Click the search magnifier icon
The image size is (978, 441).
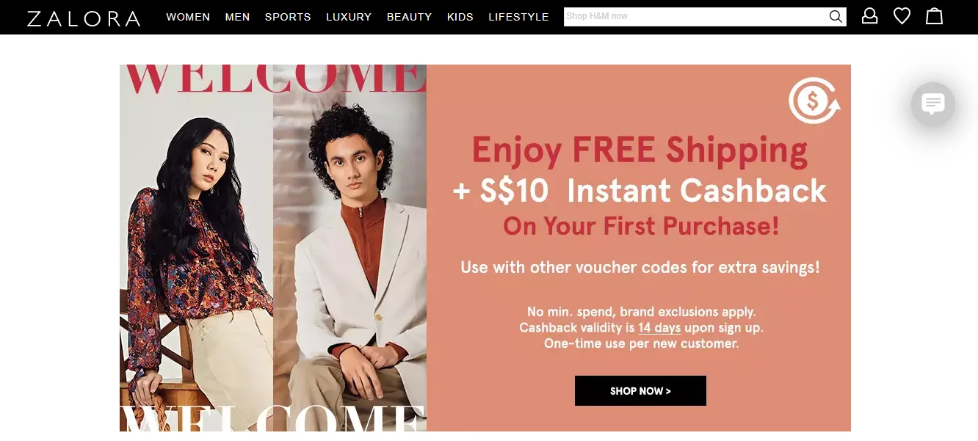click(x=836, y=17)
